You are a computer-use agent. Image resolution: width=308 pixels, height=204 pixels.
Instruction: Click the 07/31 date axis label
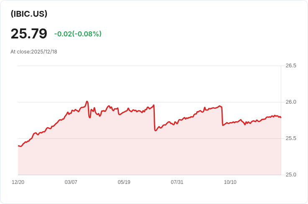(177, 182)
